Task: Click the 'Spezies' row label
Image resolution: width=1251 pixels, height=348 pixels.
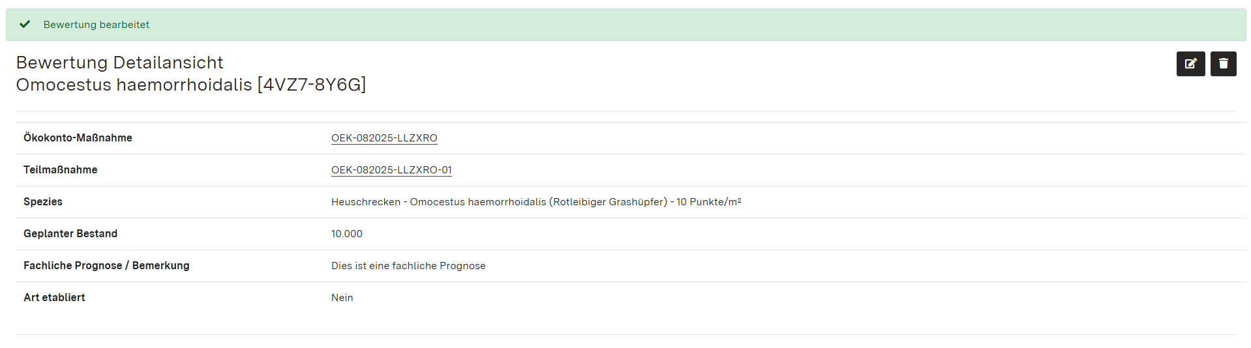Action: [x=43, y=202]
